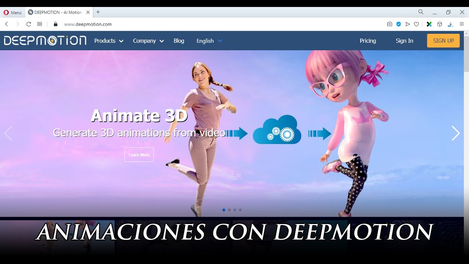The width and height of the screenshot is (469, 264).
Task: Select the second carousel dot
Action: [229, 210]
